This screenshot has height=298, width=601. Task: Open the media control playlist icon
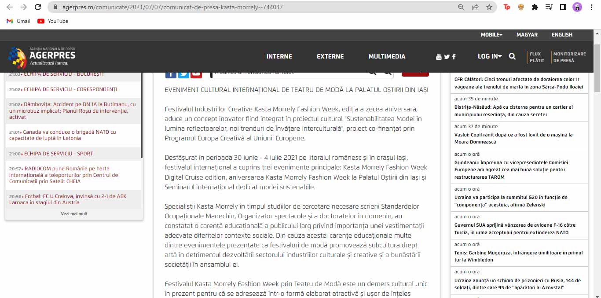(x=549, y=7)
